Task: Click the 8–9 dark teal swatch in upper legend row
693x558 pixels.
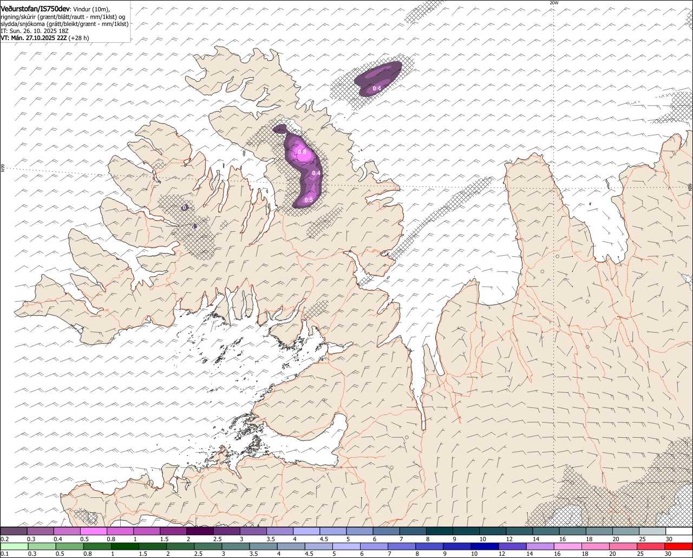Action: tap(440, 531)
